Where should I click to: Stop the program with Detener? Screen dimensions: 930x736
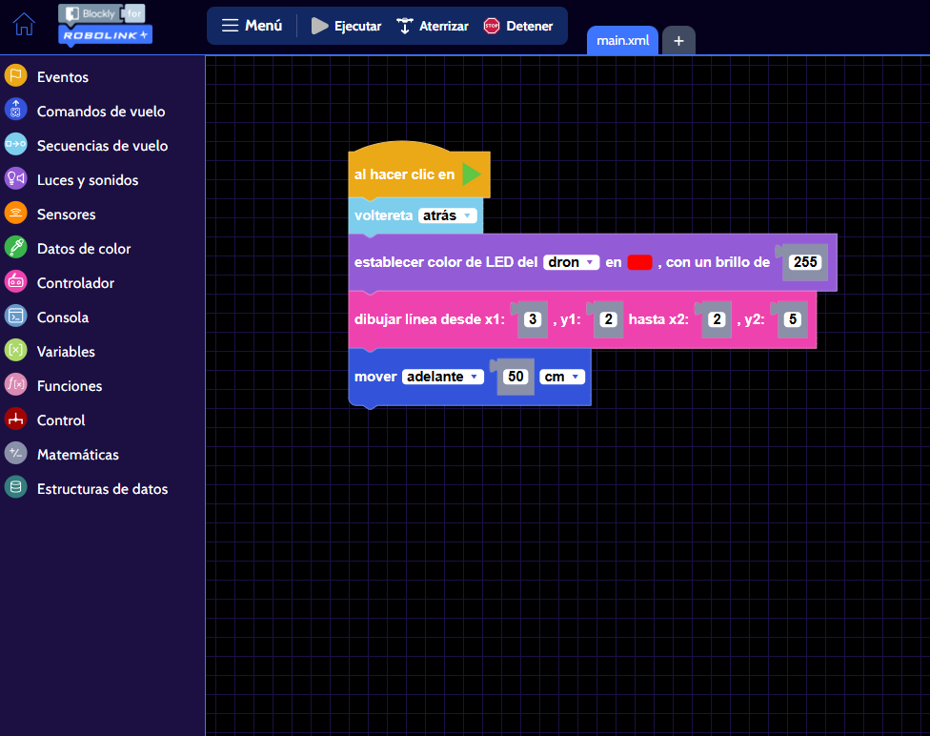518,26
